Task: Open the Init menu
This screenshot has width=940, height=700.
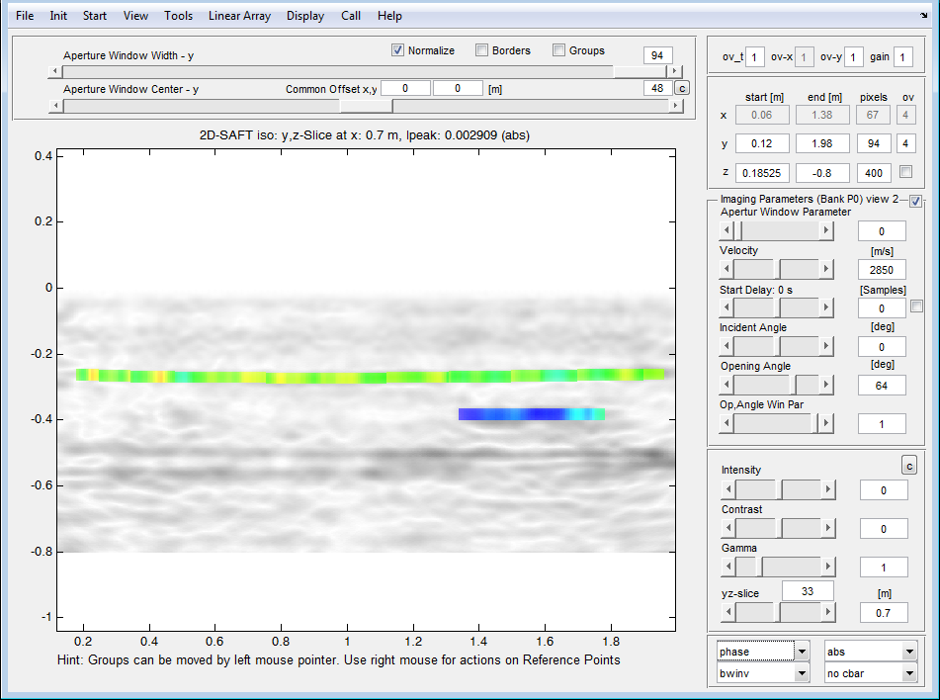Action: pyautogui.click(x=58, y=16)
